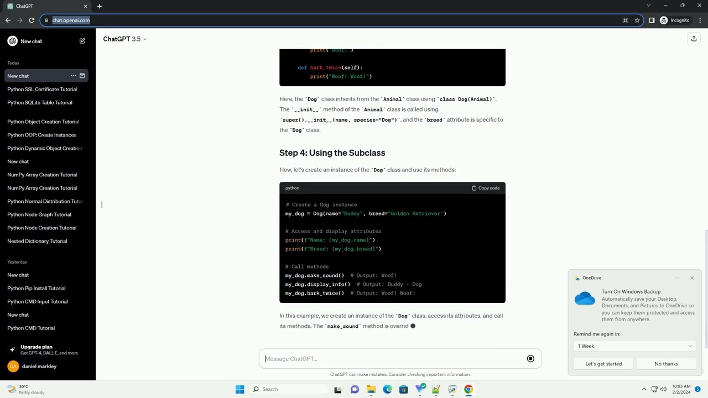This screenshot has width=708, height=398.
Task: Select the ChatGPT browser tab
Action: coord(46,6)
